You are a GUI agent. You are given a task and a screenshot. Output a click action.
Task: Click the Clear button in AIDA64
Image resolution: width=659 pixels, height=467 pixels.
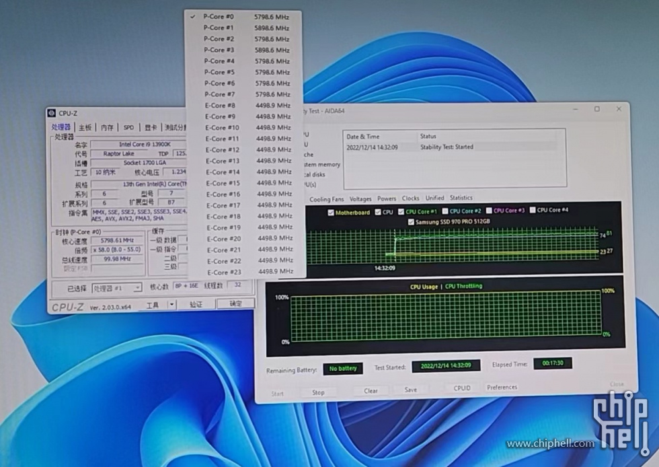pyautogui.click(x=371, y=391)
